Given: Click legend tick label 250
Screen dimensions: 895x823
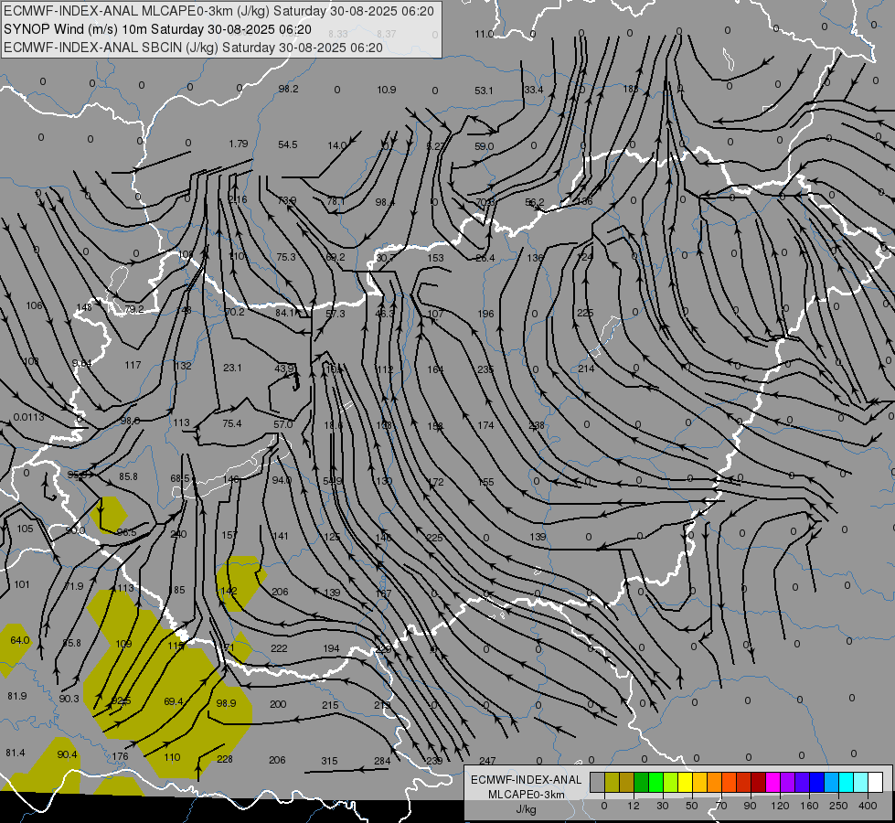Looking at the screenshot, I should point(838,806).
